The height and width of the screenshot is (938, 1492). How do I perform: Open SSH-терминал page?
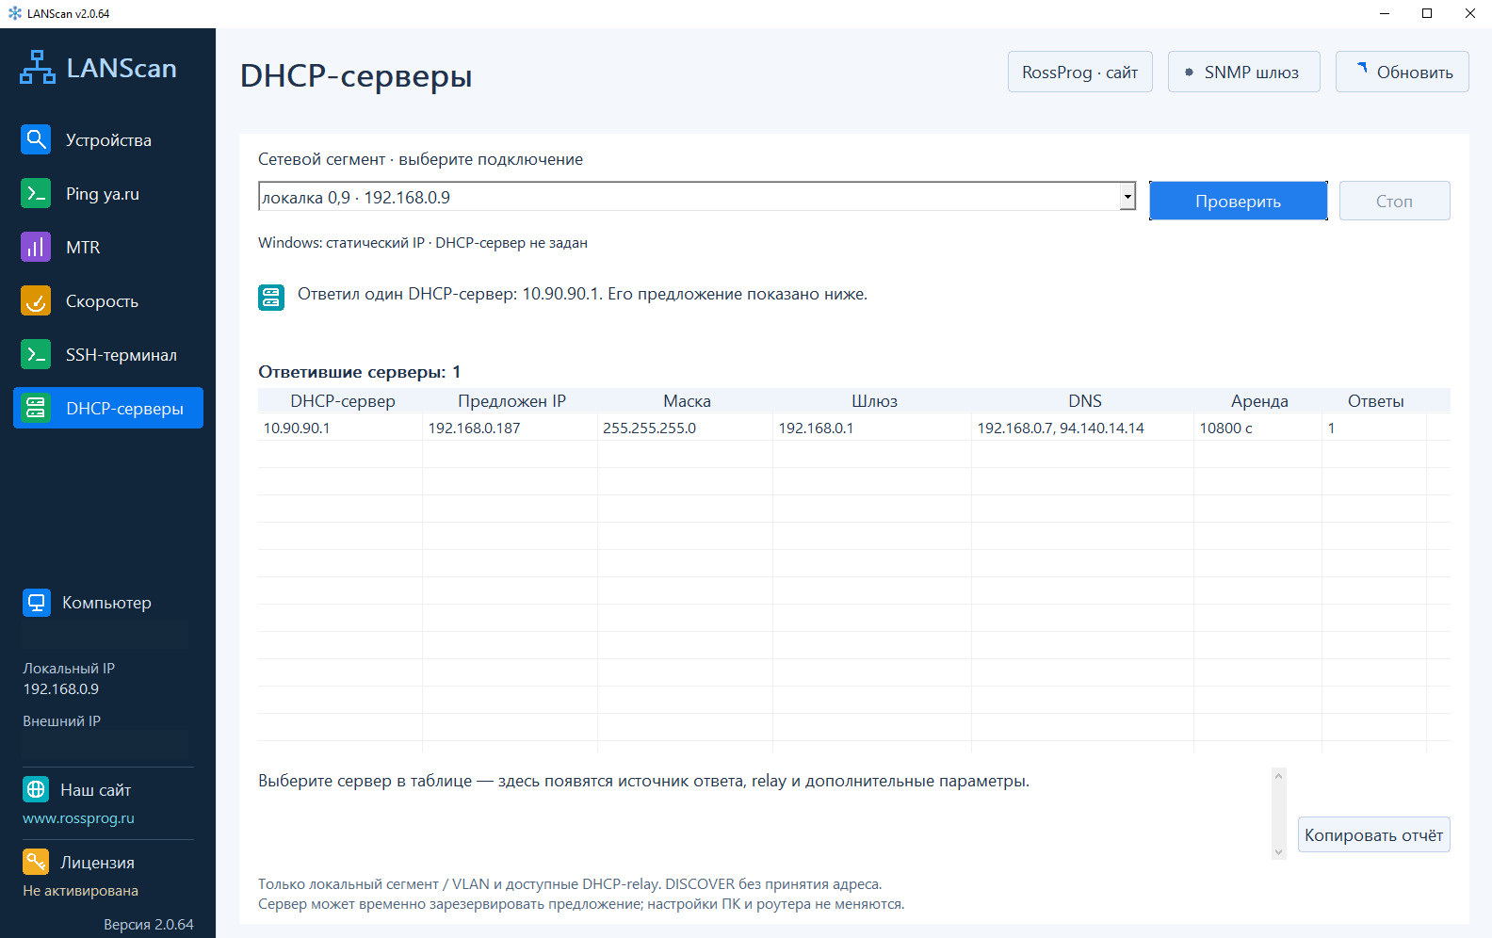[108, 354]
